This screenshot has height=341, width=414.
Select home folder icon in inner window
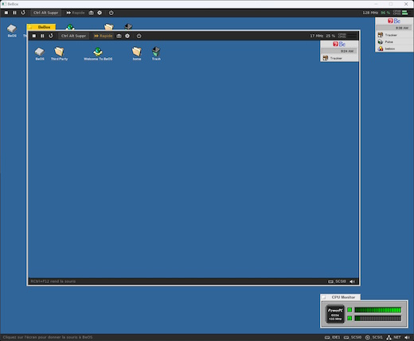(x=137, y=53)
